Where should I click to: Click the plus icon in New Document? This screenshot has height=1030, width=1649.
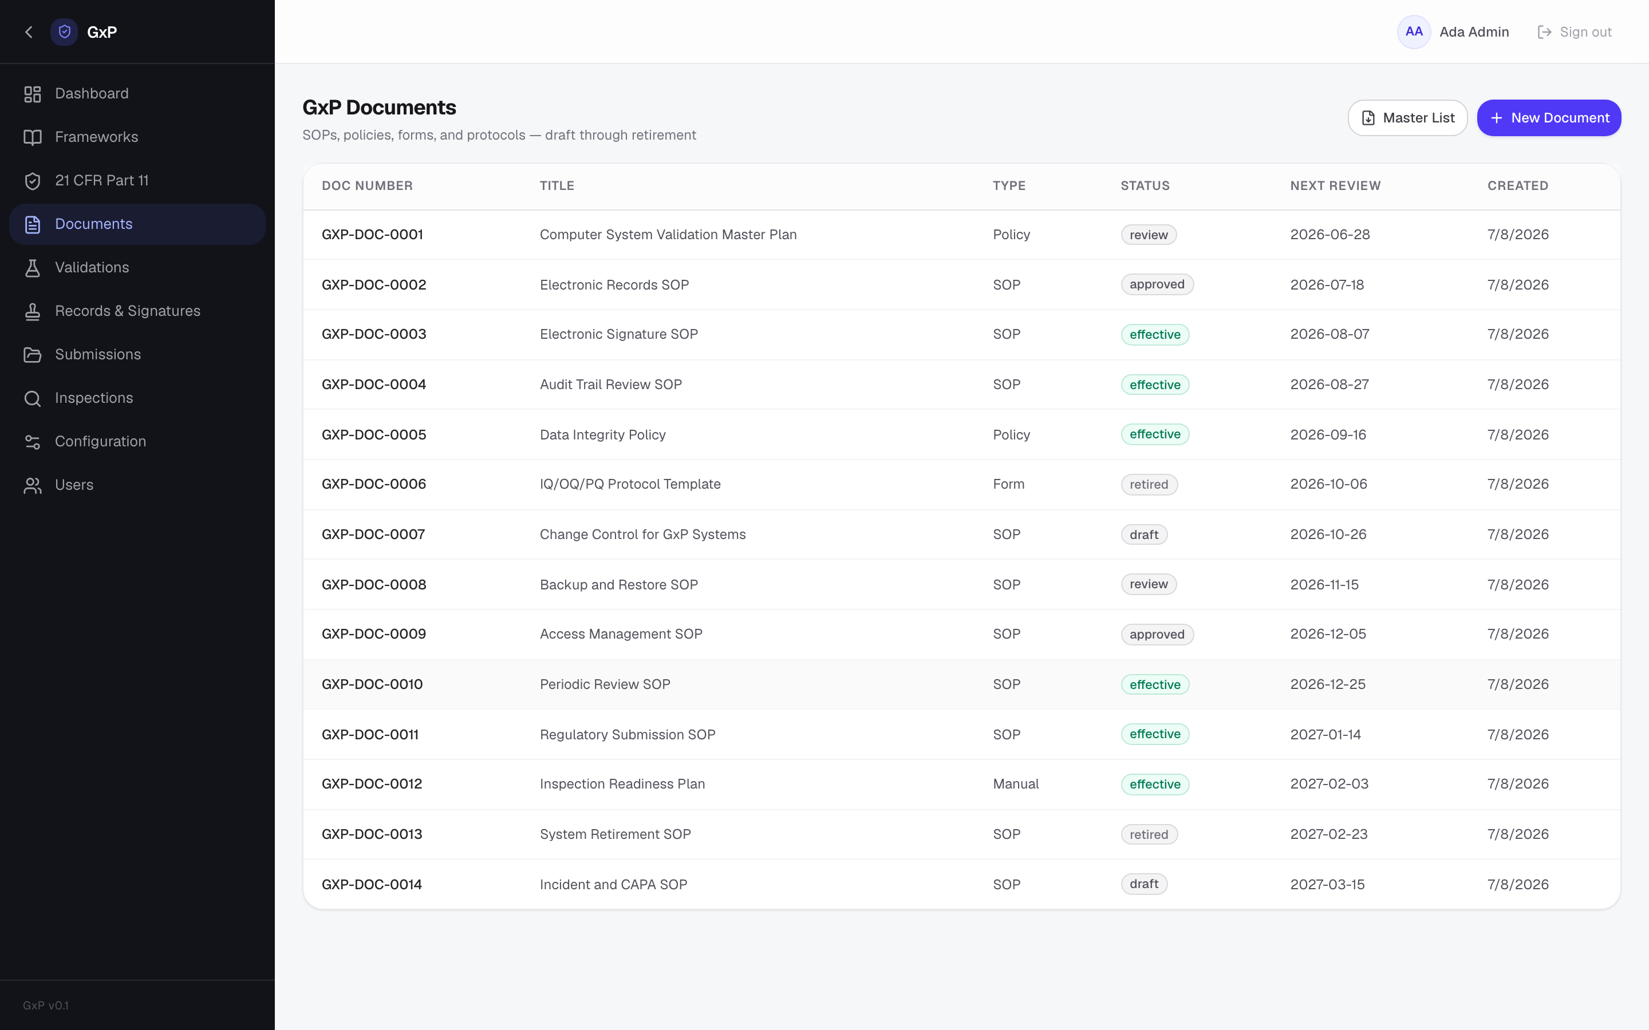(1496, 118)
